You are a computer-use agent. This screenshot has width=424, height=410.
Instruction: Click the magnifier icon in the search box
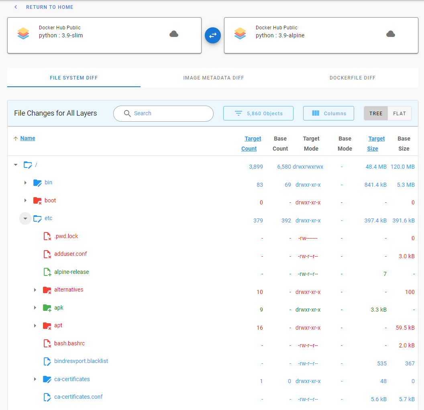click(127, 113)
